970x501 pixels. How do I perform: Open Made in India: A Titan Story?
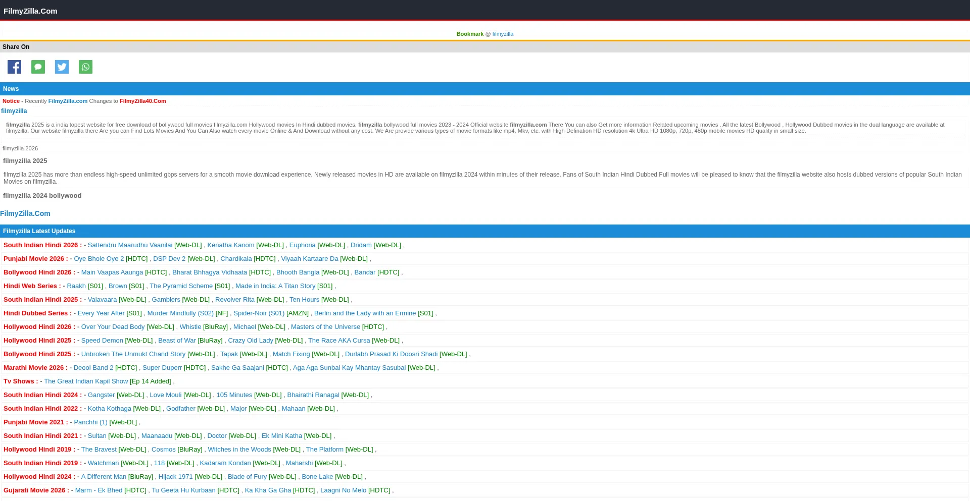[275, 286]
